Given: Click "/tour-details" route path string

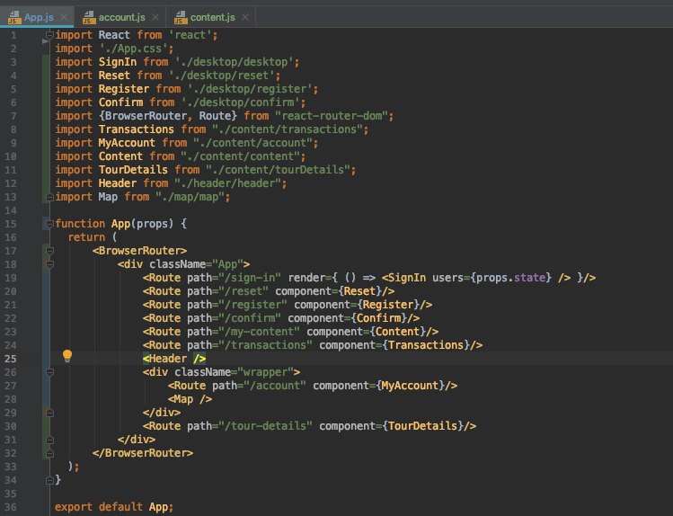Looking at the screenshot, I should pos(266,426).
